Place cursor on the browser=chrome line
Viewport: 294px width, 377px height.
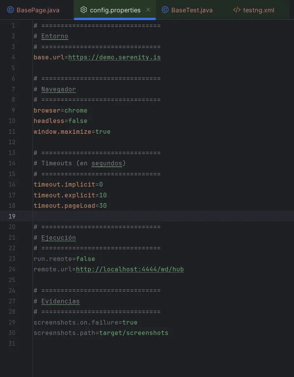point(62,110)
